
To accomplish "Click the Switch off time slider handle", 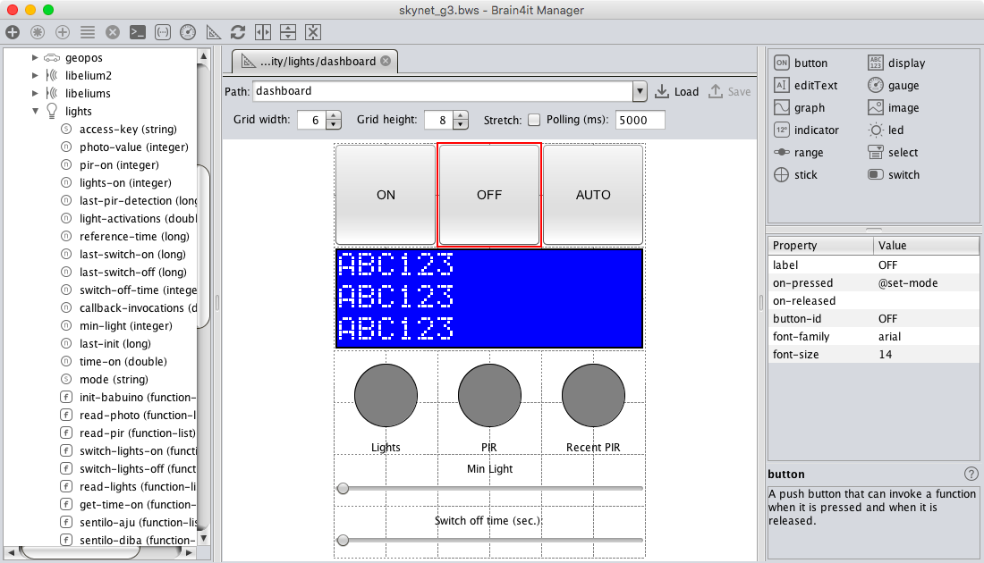I will point(343,540).
